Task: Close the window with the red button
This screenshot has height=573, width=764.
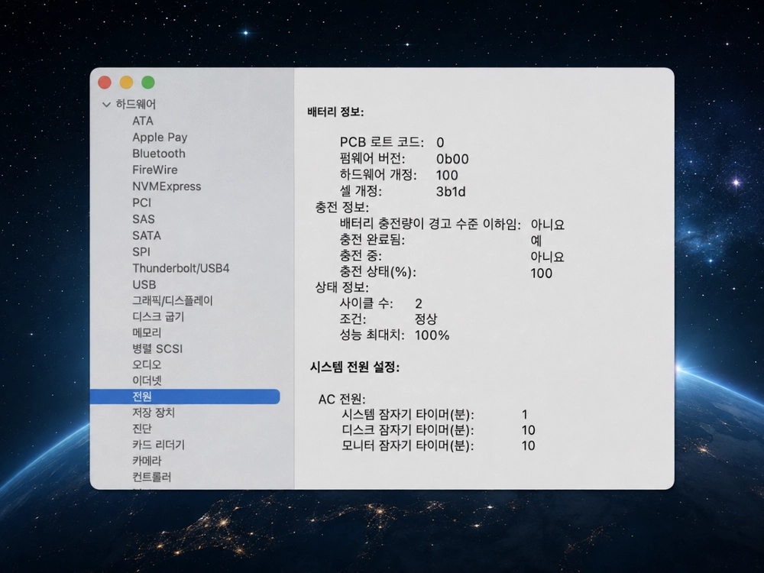Action: tap(105, 83)
